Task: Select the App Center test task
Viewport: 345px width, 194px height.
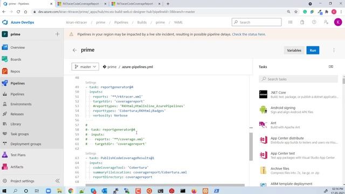Action: coord(299,155)
